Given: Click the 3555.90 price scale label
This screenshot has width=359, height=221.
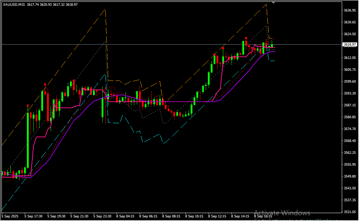Looking at the screenshot, I should [x=349, y=165].
